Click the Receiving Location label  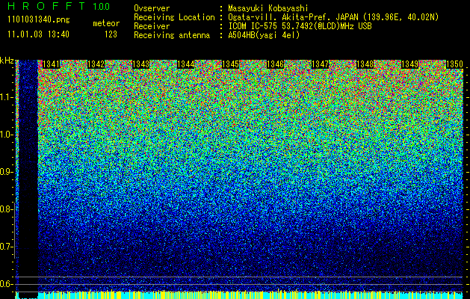coord(174,17)
